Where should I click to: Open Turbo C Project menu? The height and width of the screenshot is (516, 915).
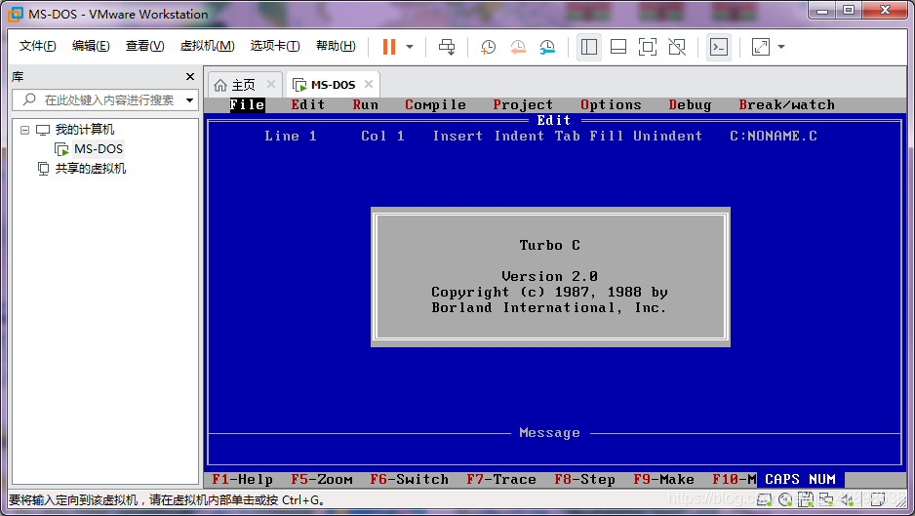pyautogui.click(x=523, y=105)
